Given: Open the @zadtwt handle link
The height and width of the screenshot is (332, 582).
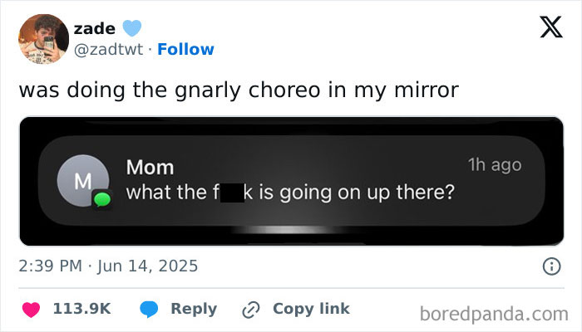Looking at the screenshot, I should click(x=108, y=50).
